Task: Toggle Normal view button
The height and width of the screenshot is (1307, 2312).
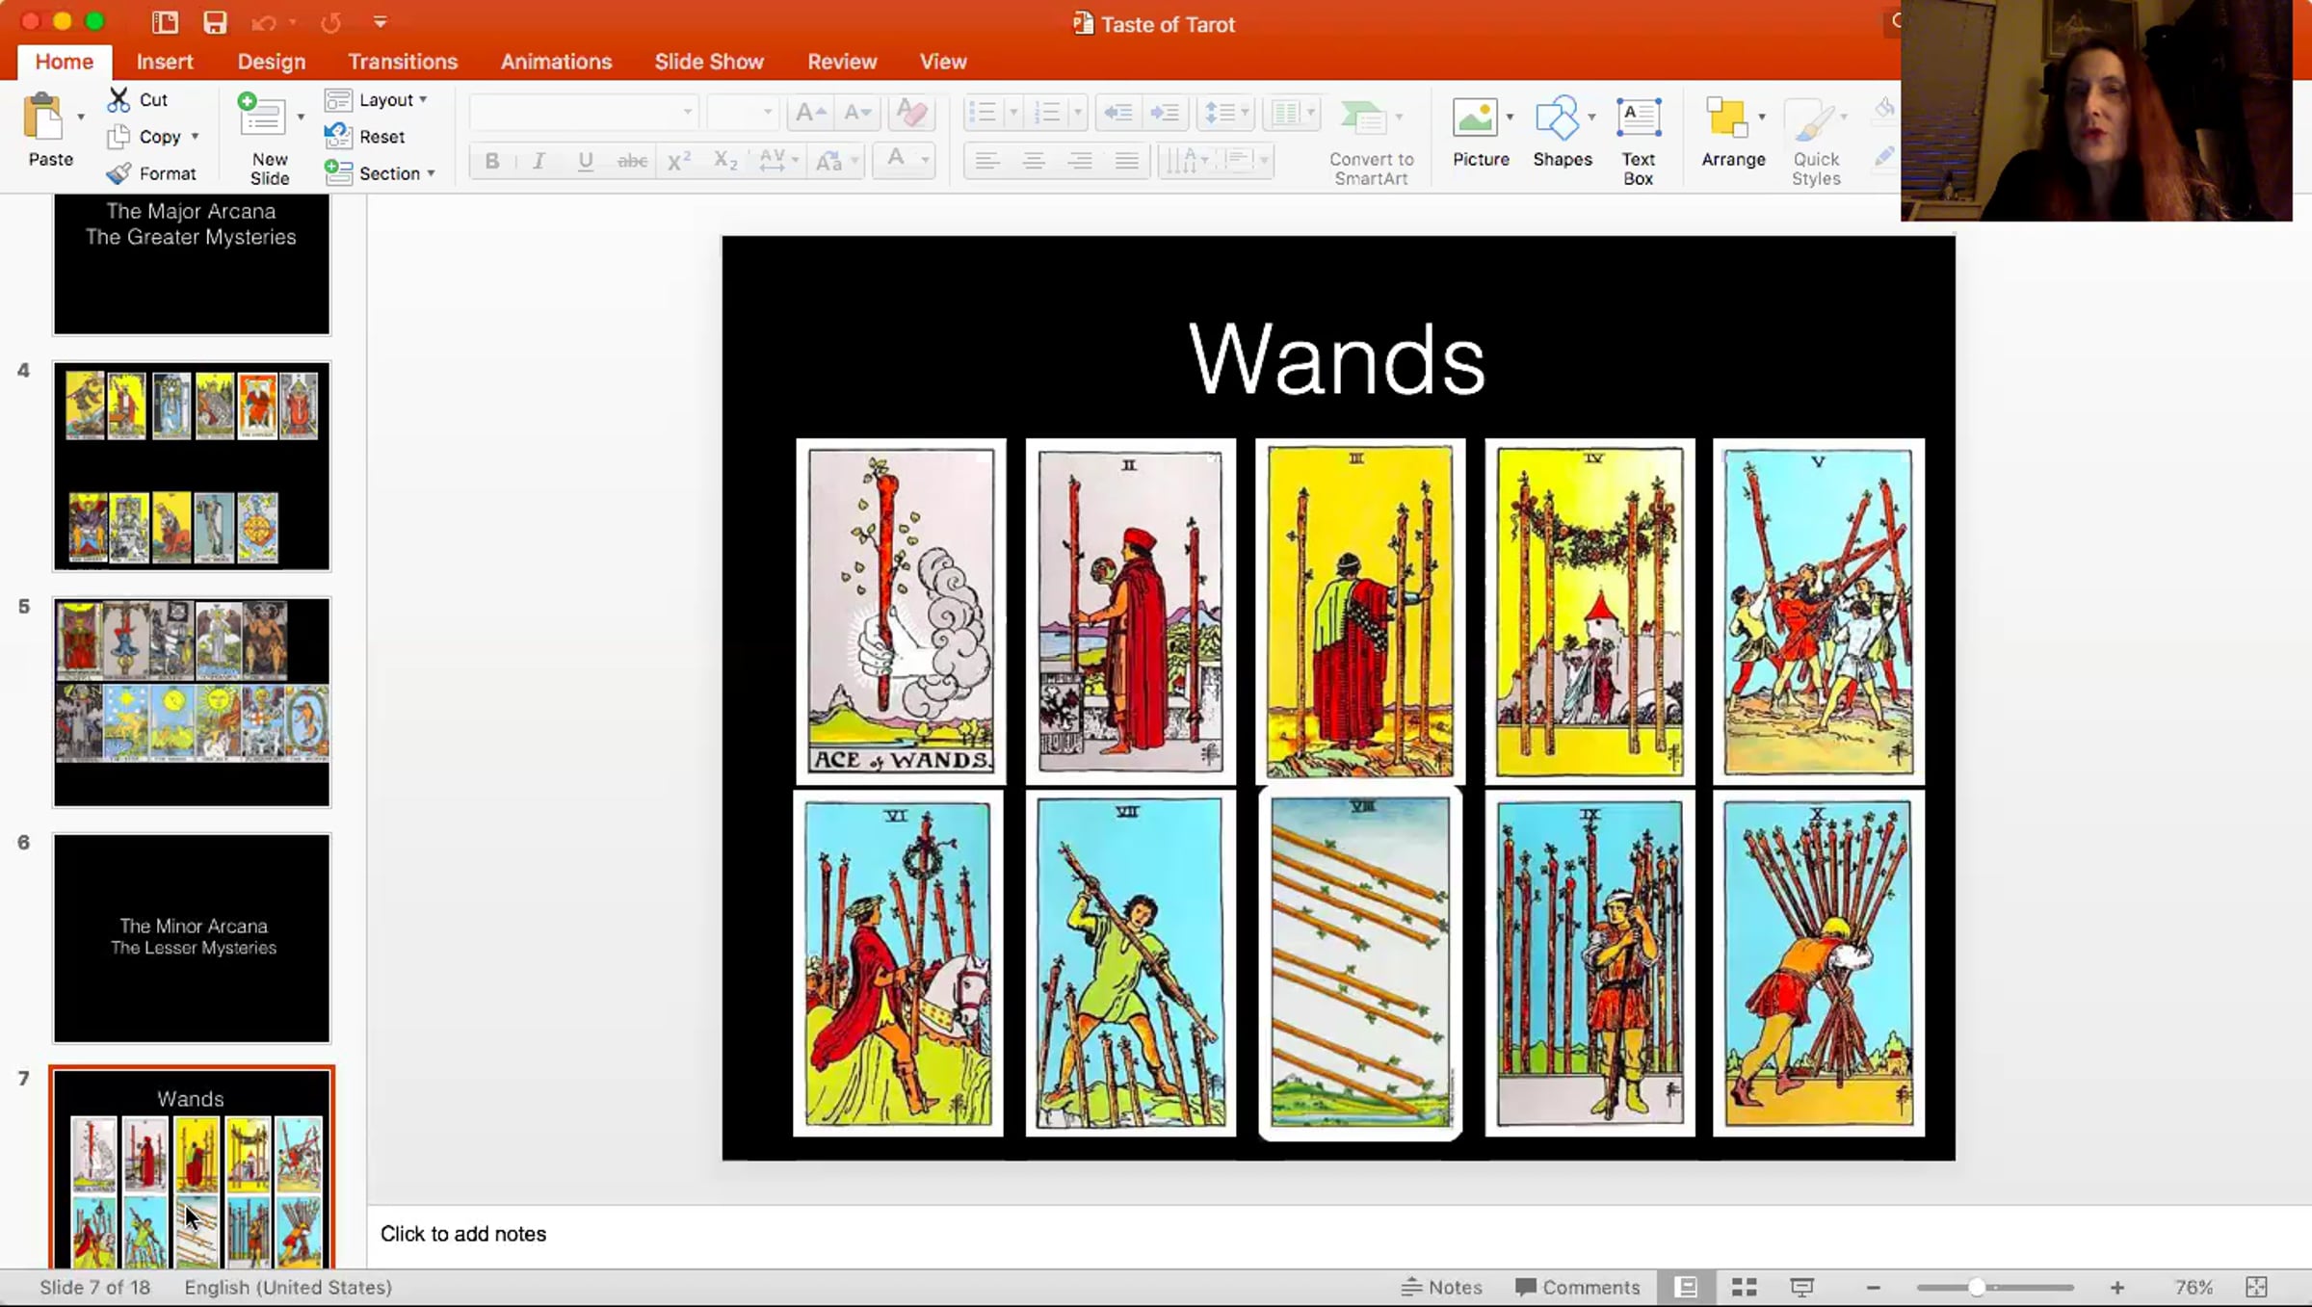Action: [1686, 1287]
